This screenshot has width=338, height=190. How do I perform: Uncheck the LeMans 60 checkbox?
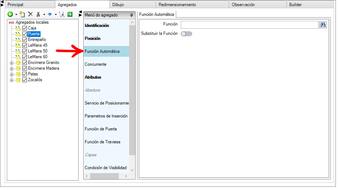[x=24, y=57]
